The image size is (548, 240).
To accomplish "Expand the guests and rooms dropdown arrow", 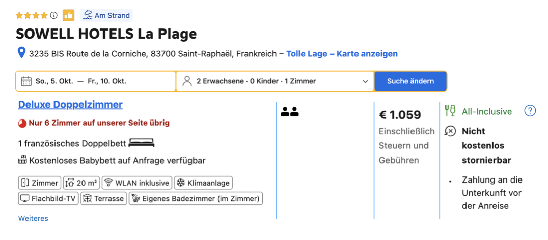I will 365,82.
